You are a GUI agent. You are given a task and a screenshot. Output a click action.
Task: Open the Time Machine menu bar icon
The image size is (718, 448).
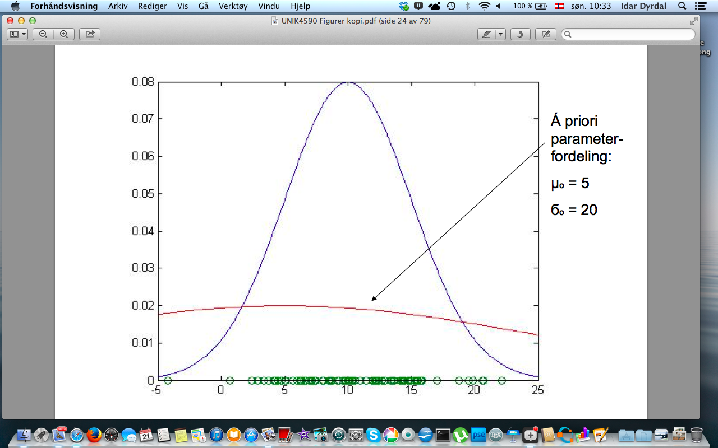451,6
